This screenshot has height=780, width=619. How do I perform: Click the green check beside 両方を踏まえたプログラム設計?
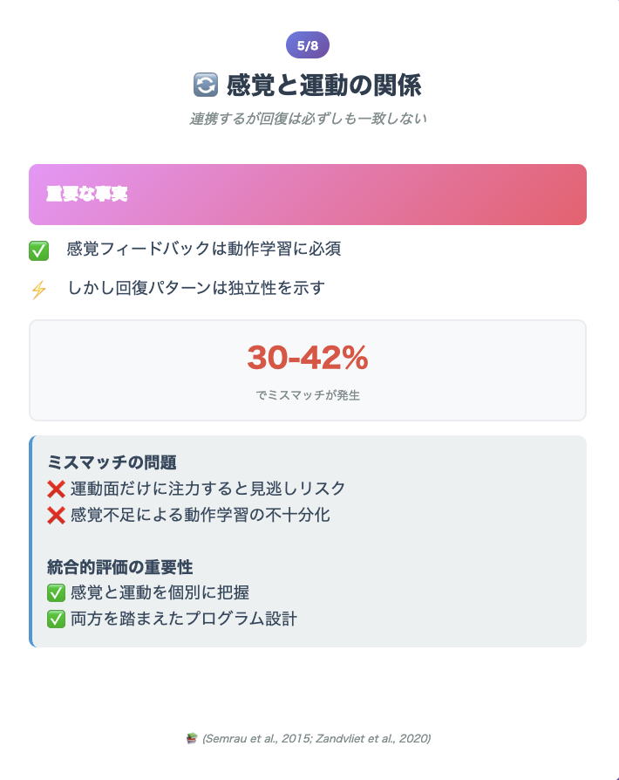pos(56,619)
